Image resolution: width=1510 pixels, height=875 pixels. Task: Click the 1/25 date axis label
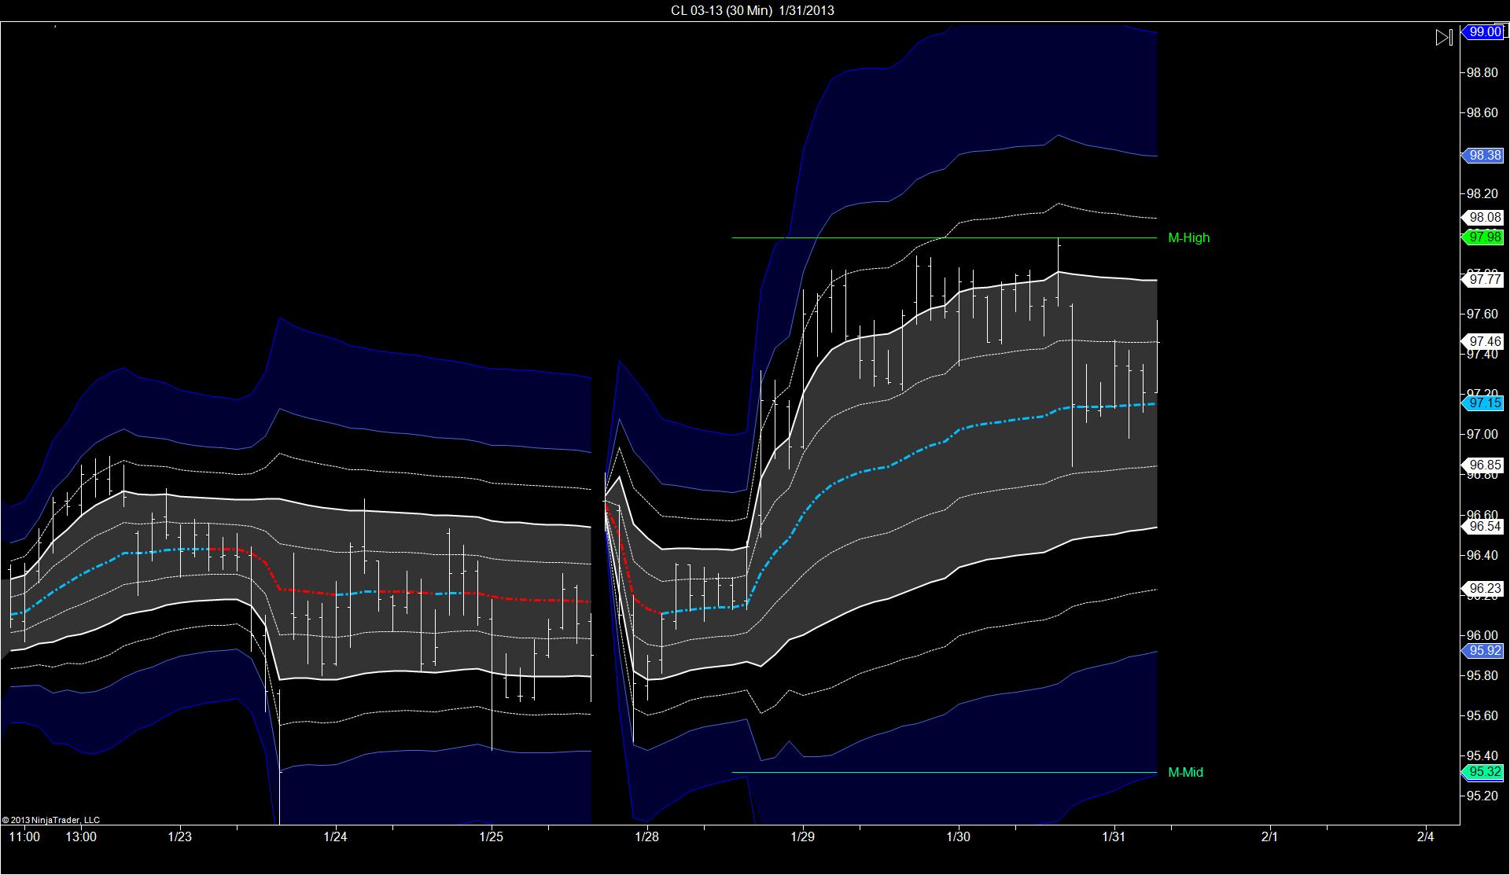tap(492, 837)
